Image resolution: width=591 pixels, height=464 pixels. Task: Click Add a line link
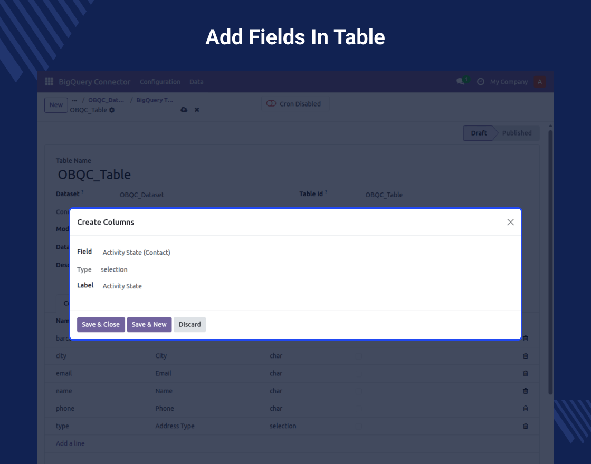pos(70,443)
